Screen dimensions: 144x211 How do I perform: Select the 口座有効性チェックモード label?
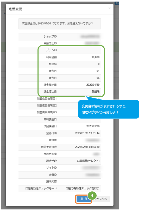[41, 188]
